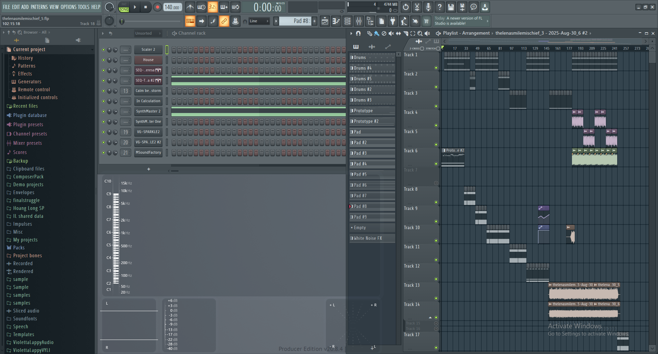Open the OPTIONS menu
Image resolution: width=658 pixels, height=354 pixels.
69,7
